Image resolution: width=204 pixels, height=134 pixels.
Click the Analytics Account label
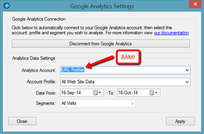[39, 70]
